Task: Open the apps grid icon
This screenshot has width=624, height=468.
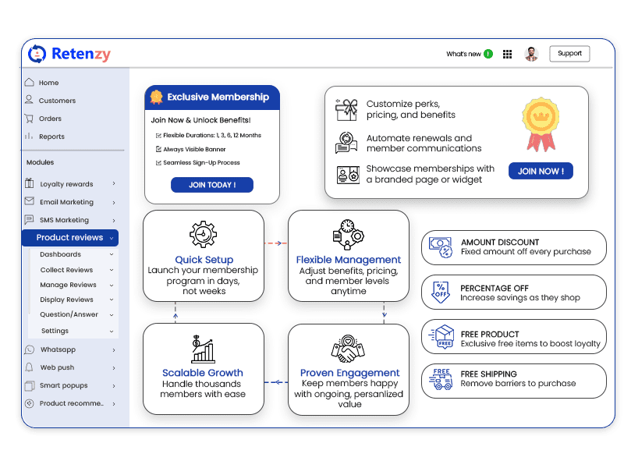Action: (508, 55)
